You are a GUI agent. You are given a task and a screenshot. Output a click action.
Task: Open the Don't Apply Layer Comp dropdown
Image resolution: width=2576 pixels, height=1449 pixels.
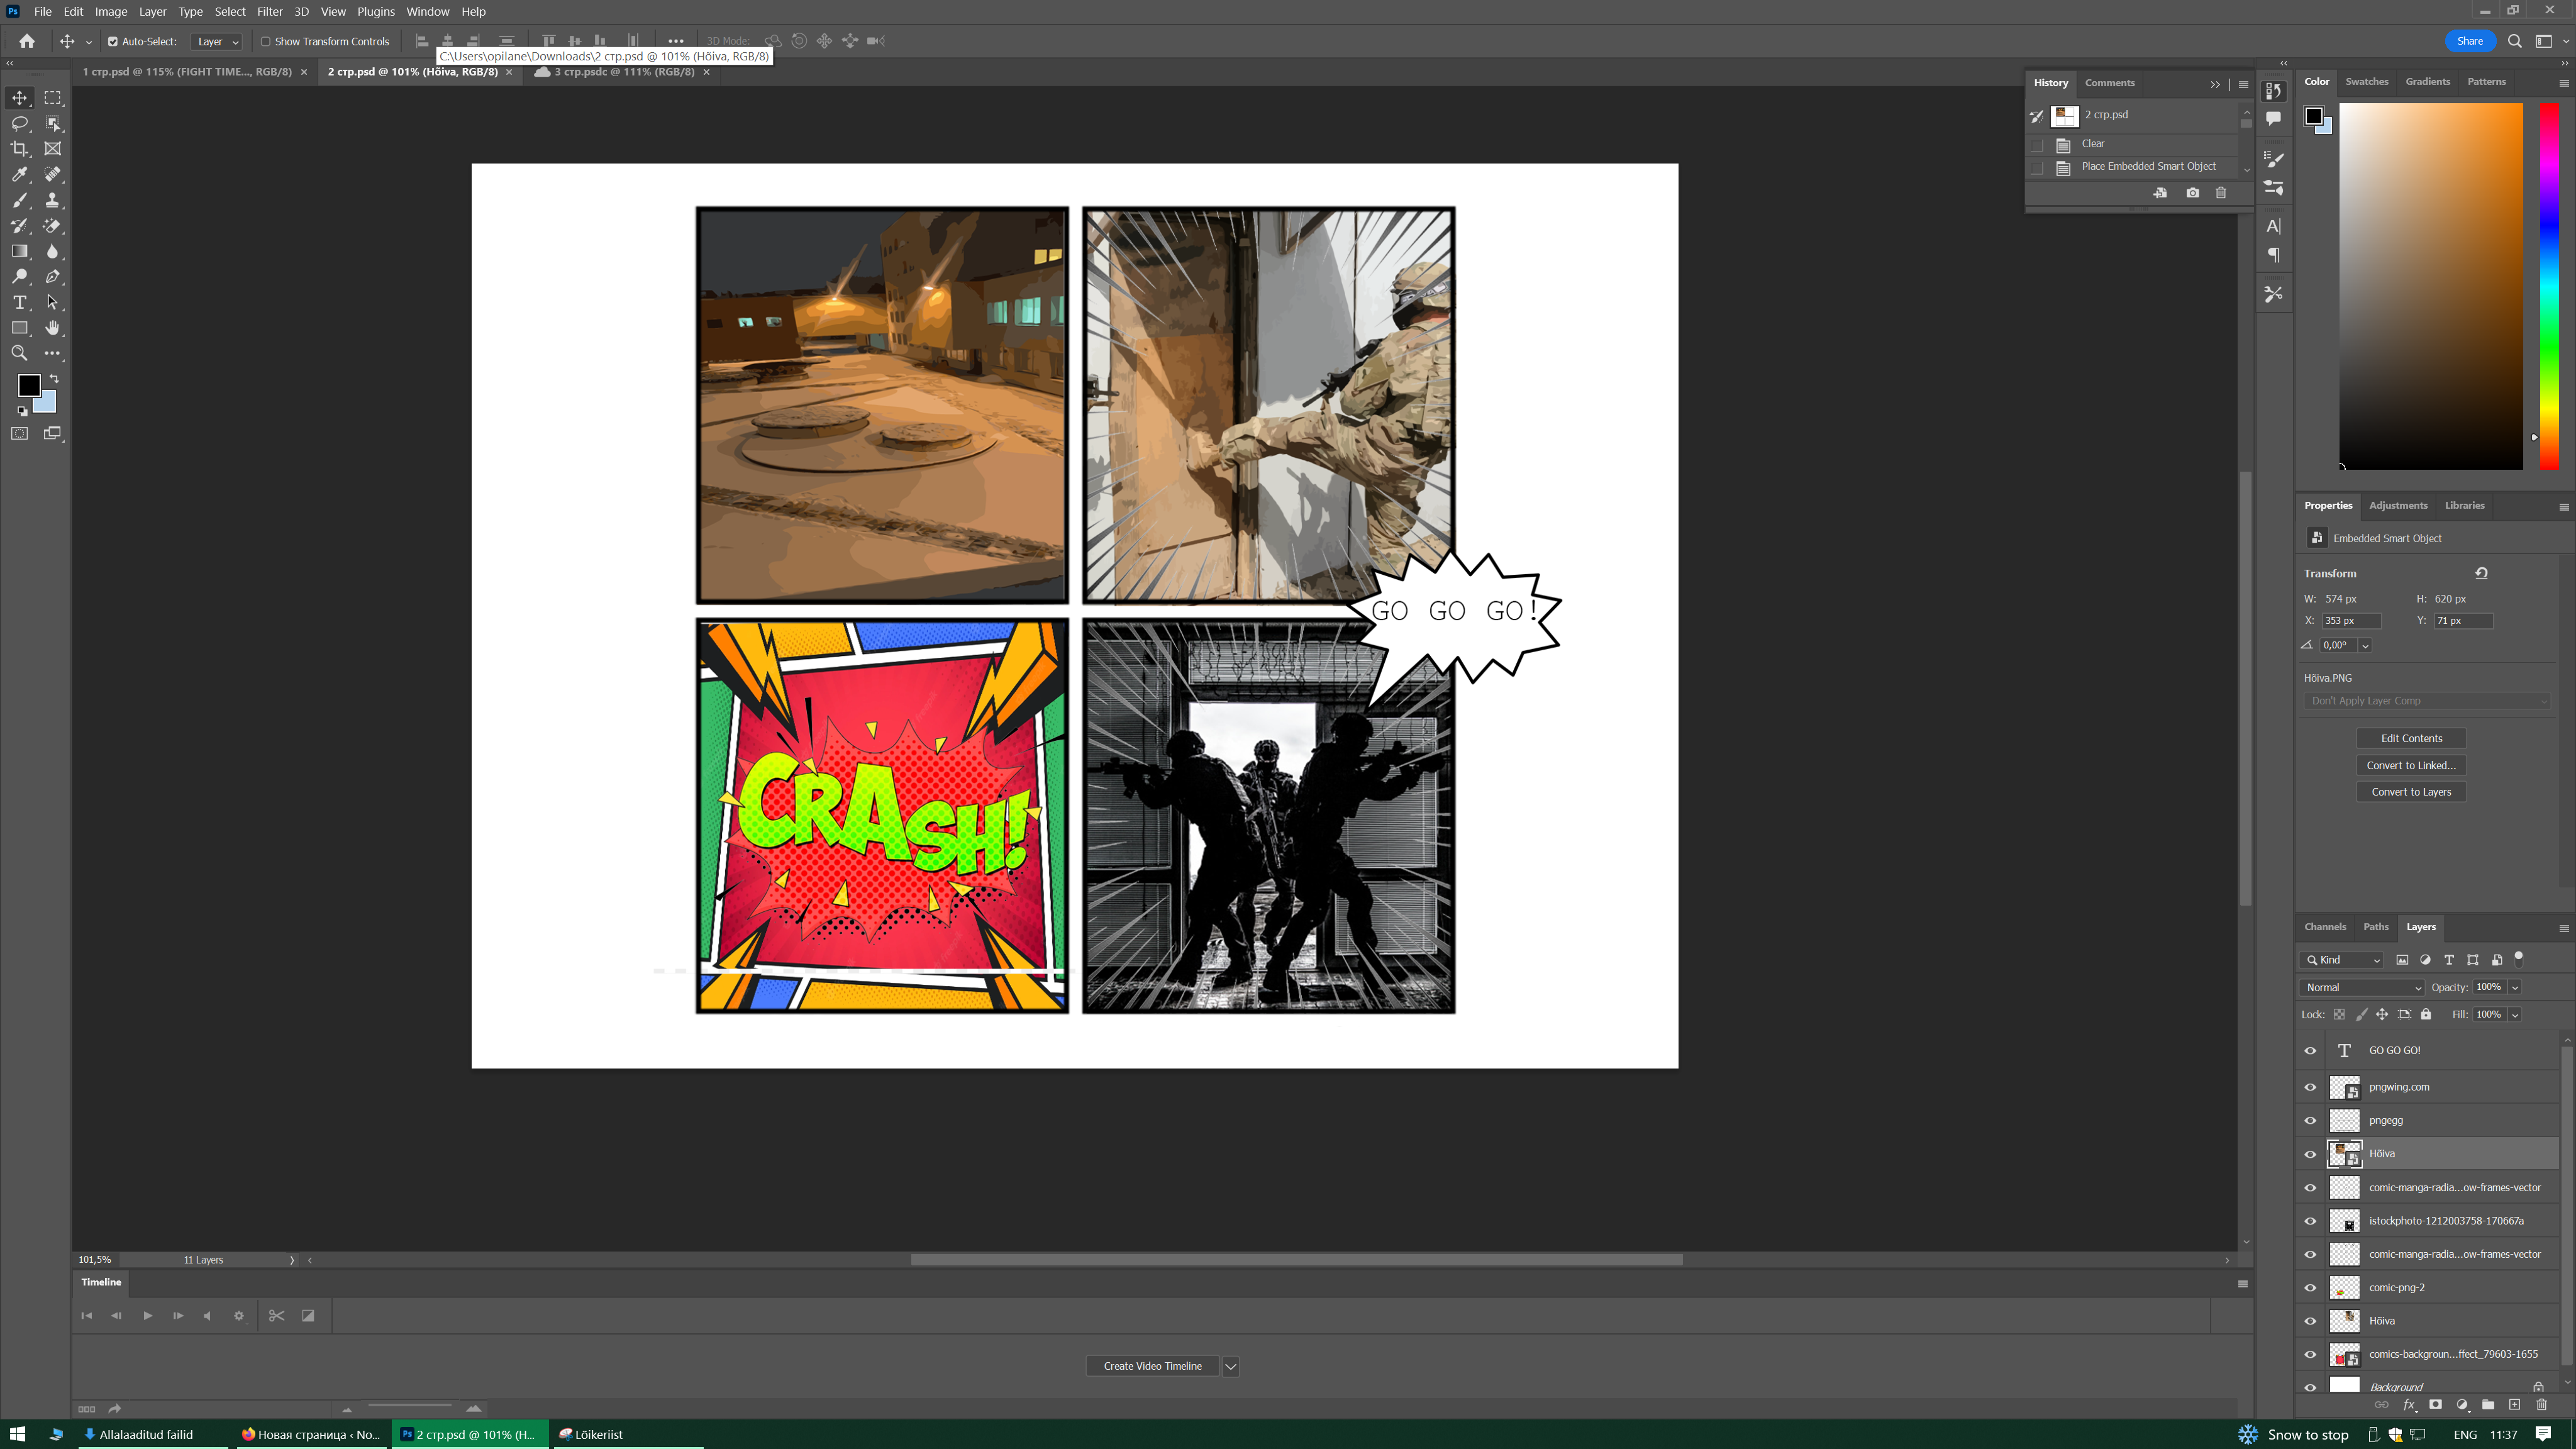pos(2427,701)
